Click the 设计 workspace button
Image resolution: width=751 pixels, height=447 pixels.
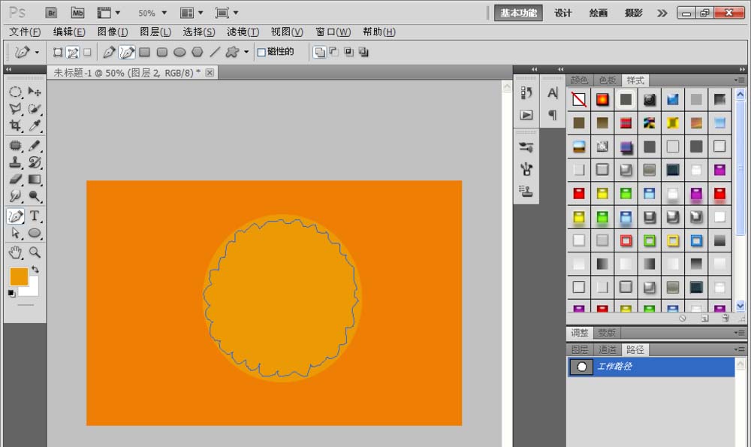coord(563,13)
